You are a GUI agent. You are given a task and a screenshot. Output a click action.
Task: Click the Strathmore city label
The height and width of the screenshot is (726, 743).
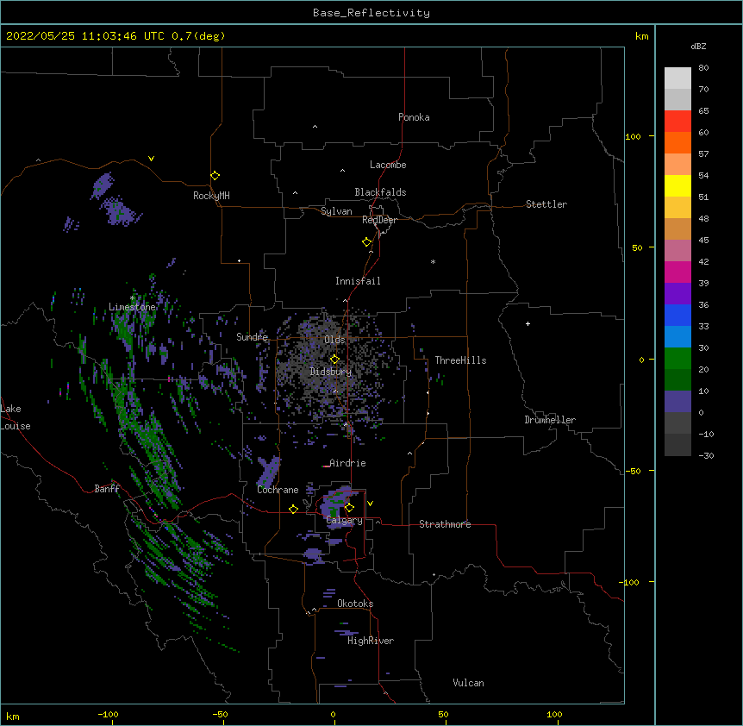[x=445, y=524]
